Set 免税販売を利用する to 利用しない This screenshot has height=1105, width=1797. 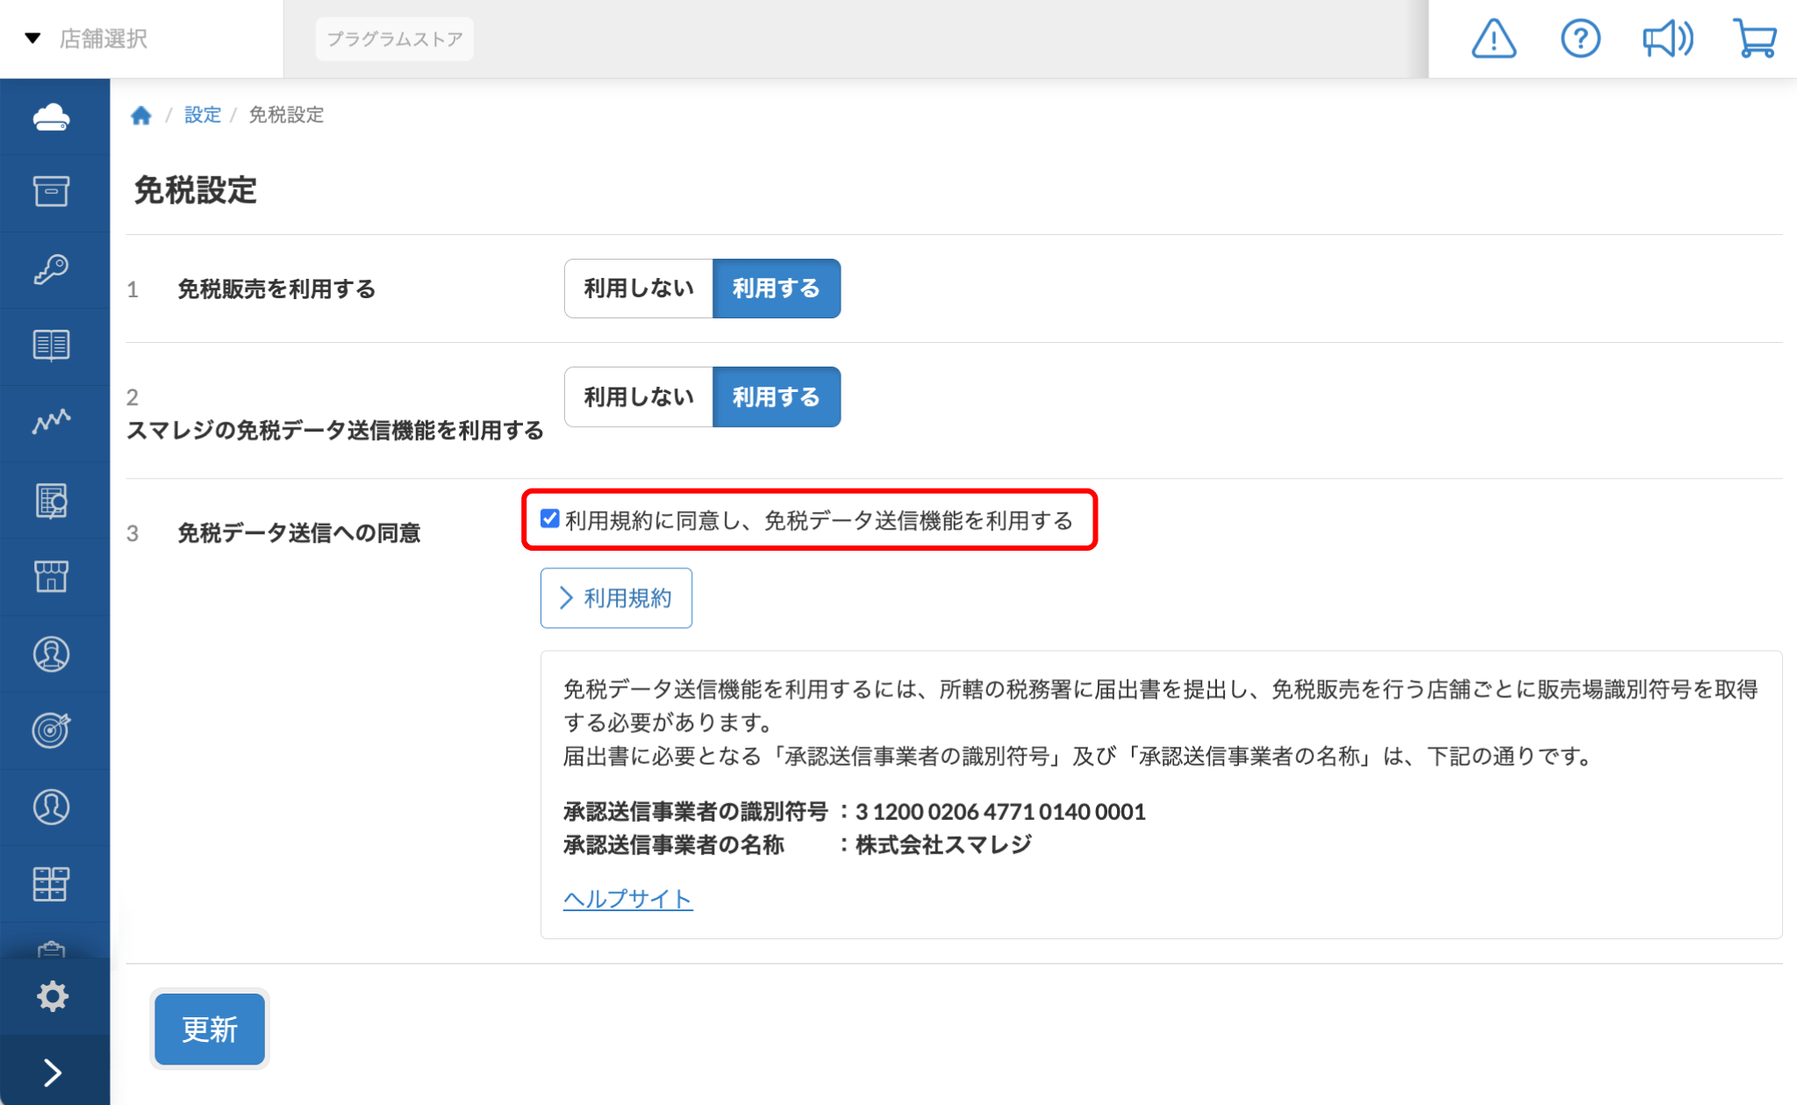tap(639, 289)
